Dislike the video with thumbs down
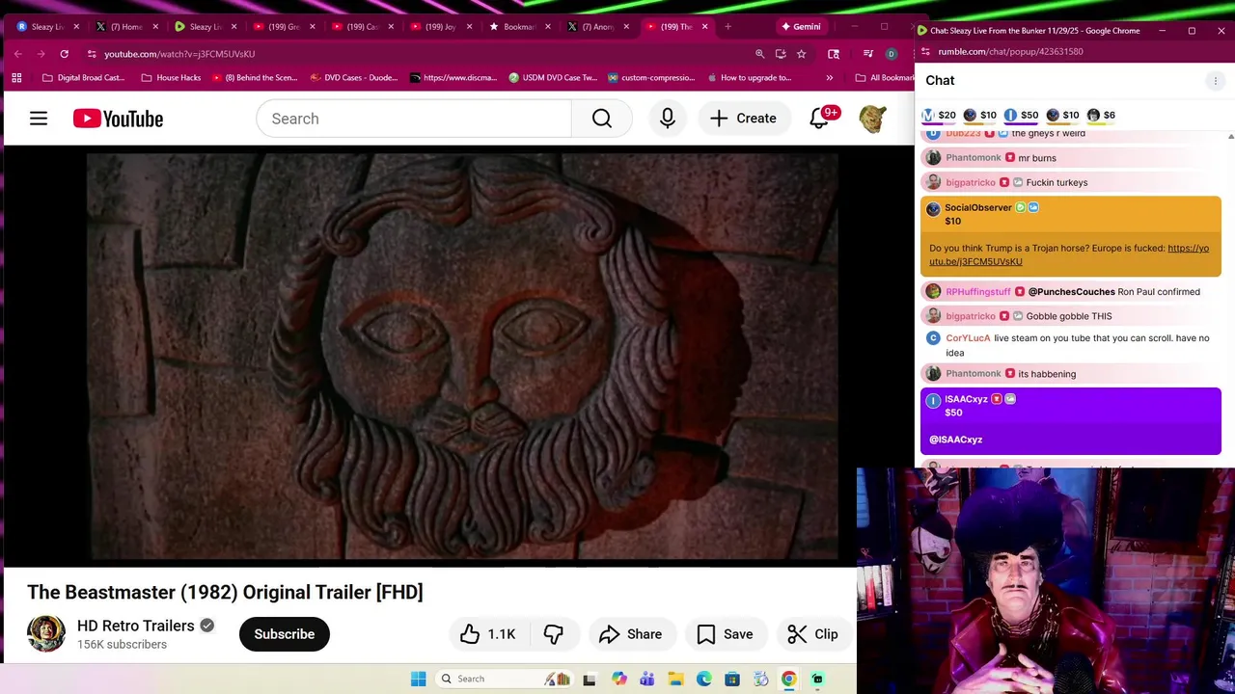 click(x=554, y=634)
